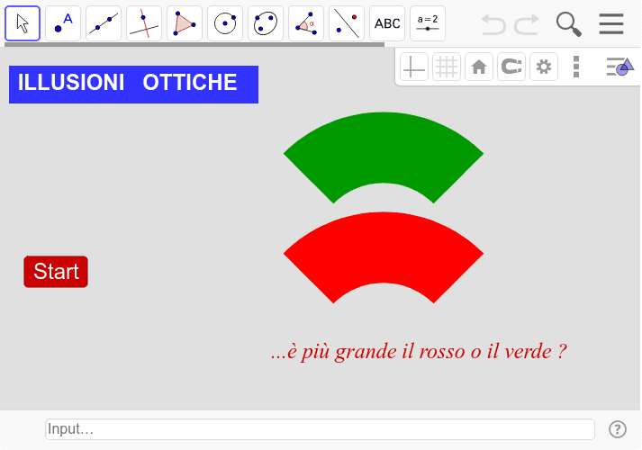
Task: Select the Angle tool
Action: pos(306,23)
